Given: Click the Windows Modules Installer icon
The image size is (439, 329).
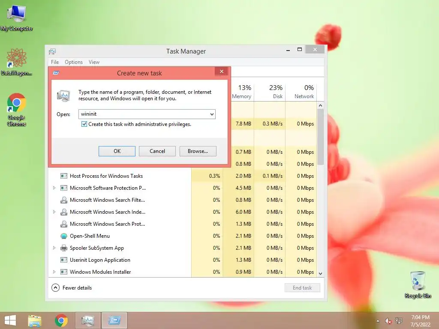Looking at the screenshot, I should 64,272.
